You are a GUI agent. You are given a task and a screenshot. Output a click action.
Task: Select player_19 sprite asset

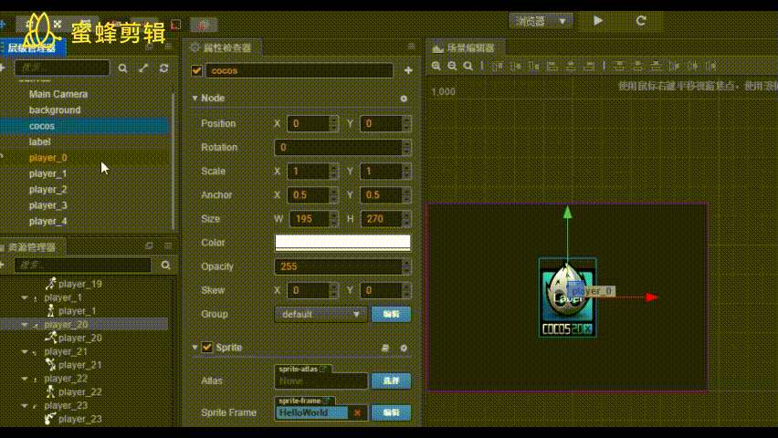[79, 284]
